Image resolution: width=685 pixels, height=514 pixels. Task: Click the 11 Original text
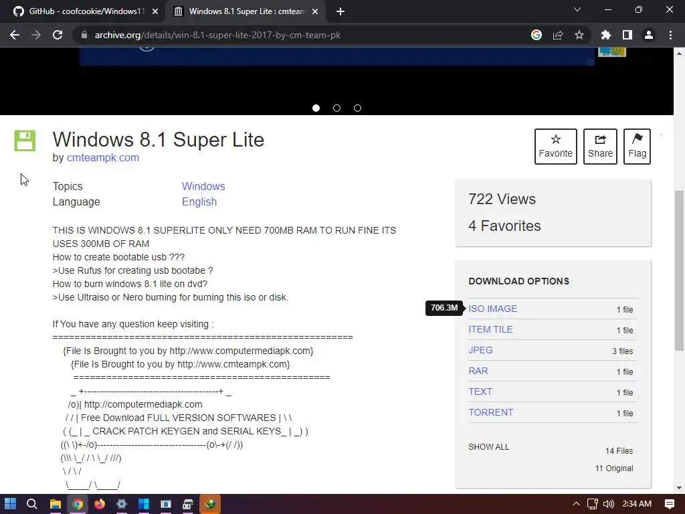click(614, 468)
